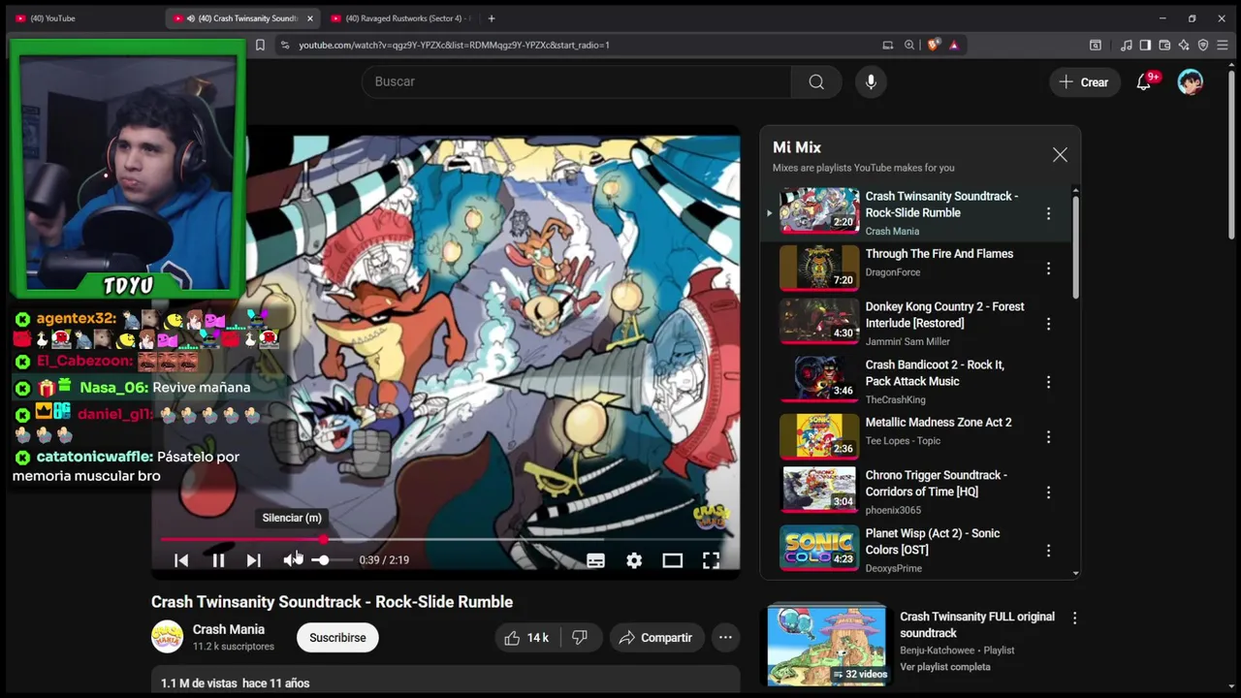Click the Mi Mix playlist scrollbar
The image size is (1241, 698).
(1075, 247)
